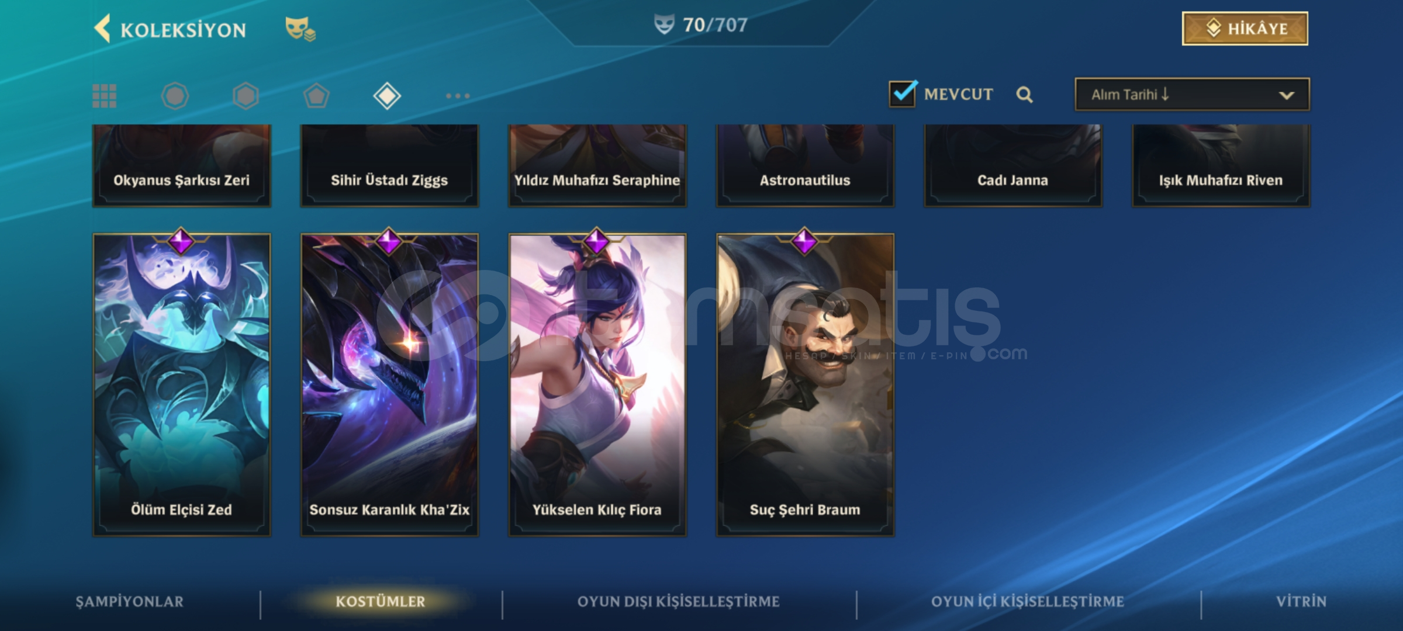This screenshot has height=631, width=1403.
Task: Filter by the hexagon rarity icon
Action: tap(246, 96)
